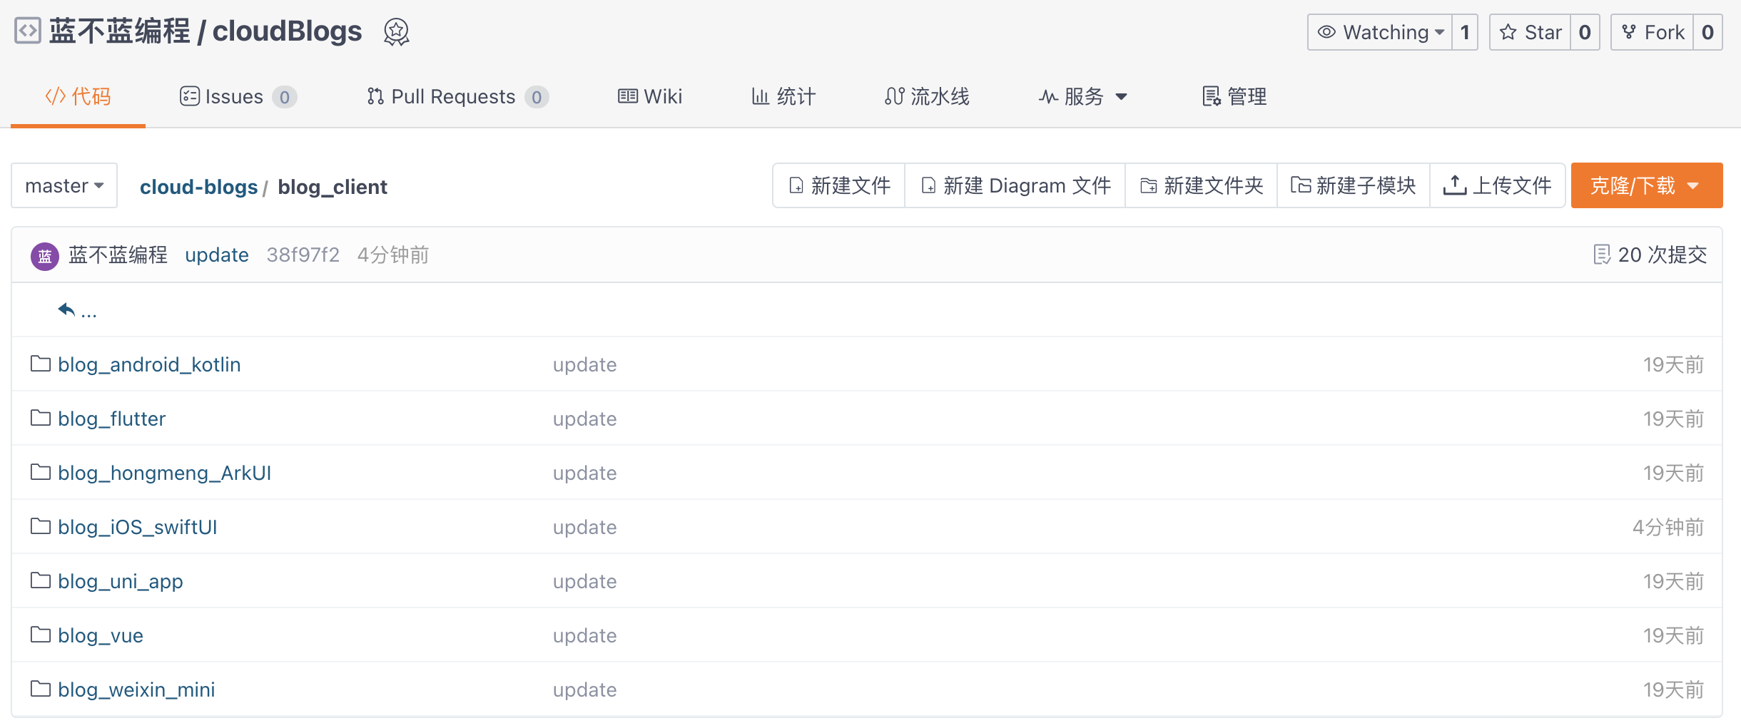Open the master branch selector dropdown
The image size is (1741, 723).
[64, 185]
